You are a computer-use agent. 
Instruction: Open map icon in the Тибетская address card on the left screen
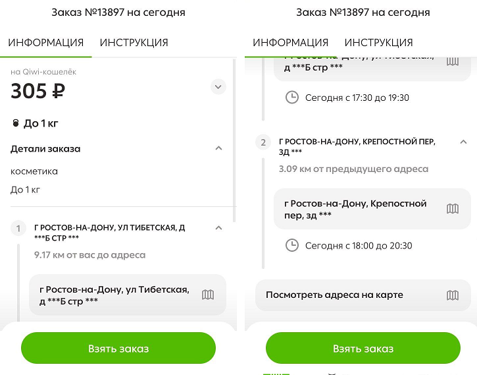pos(208,295)
